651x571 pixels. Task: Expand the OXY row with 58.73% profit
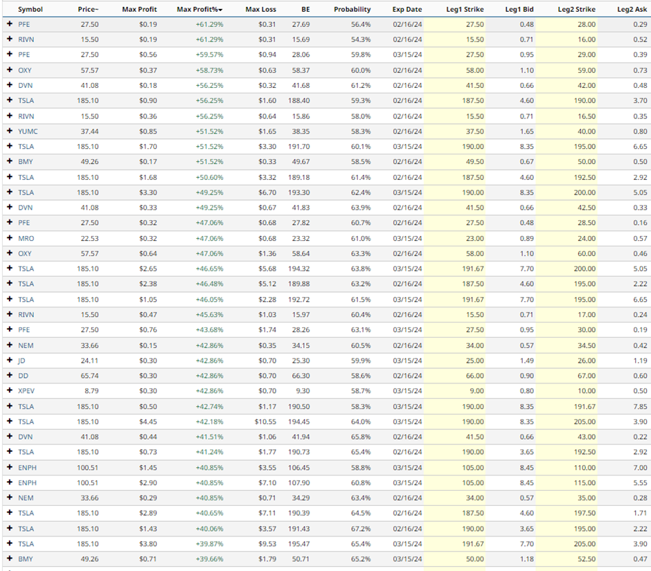pyautogui.click(x=10, y=70)
